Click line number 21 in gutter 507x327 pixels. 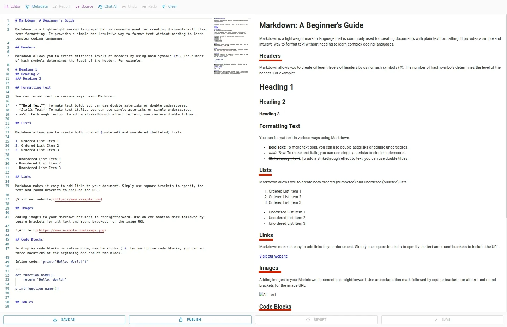pos(7,123)
